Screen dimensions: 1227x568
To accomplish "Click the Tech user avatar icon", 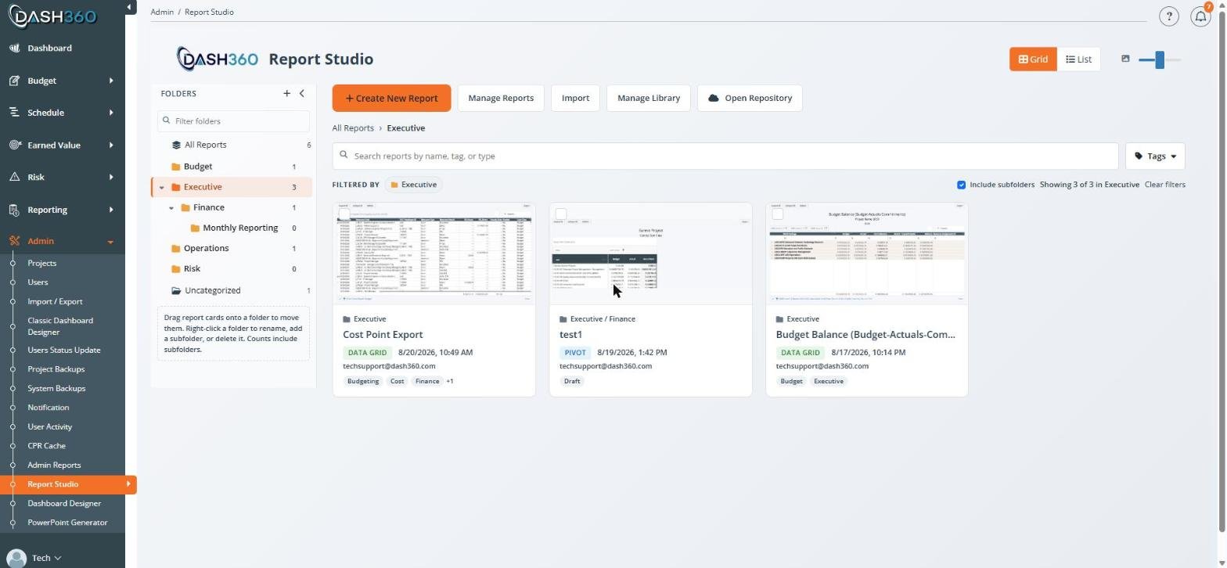I will (x=16, y=558).
